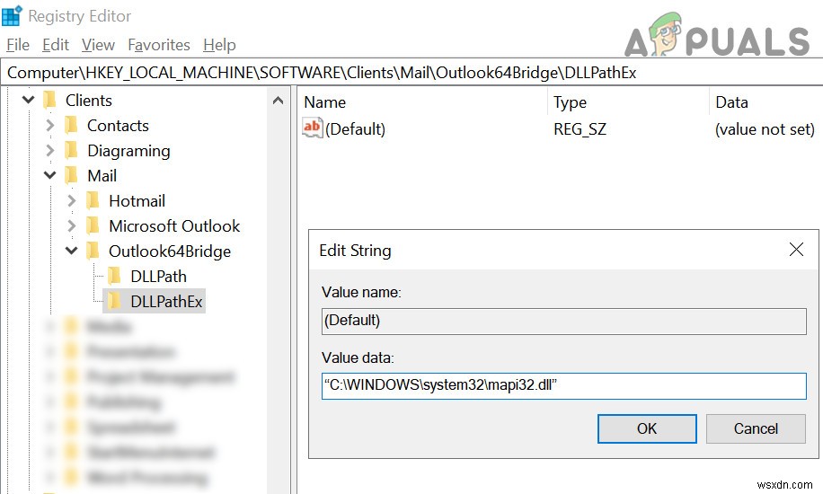Open the Favorites menu
Viewport: 823px width, 494px height.
pos(159,45)
